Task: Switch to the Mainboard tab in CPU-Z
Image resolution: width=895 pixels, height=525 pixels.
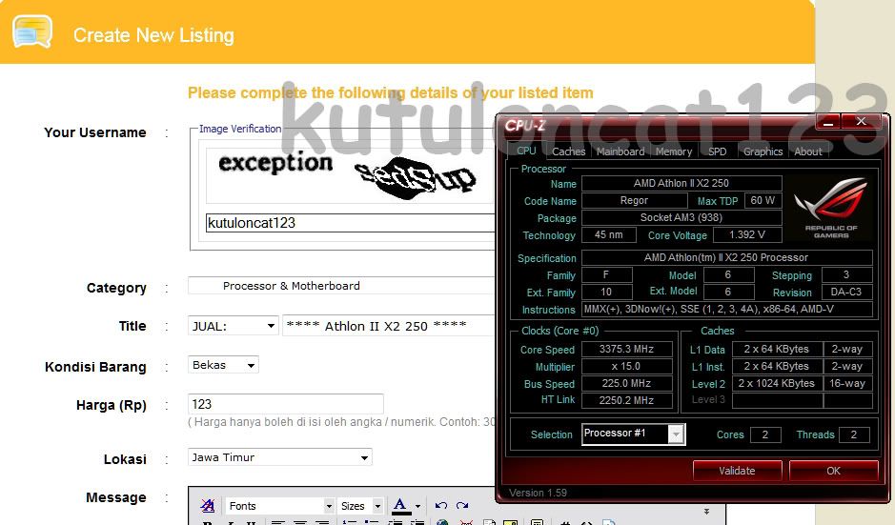Action: (x=620, y=151)
